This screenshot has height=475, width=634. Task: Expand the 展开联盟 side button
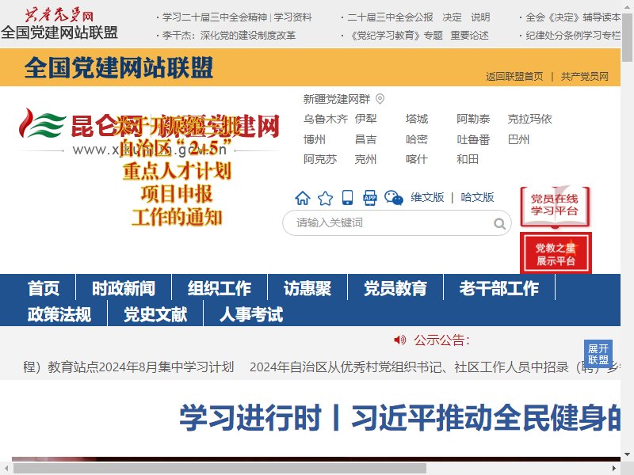(x=598, y=354)
